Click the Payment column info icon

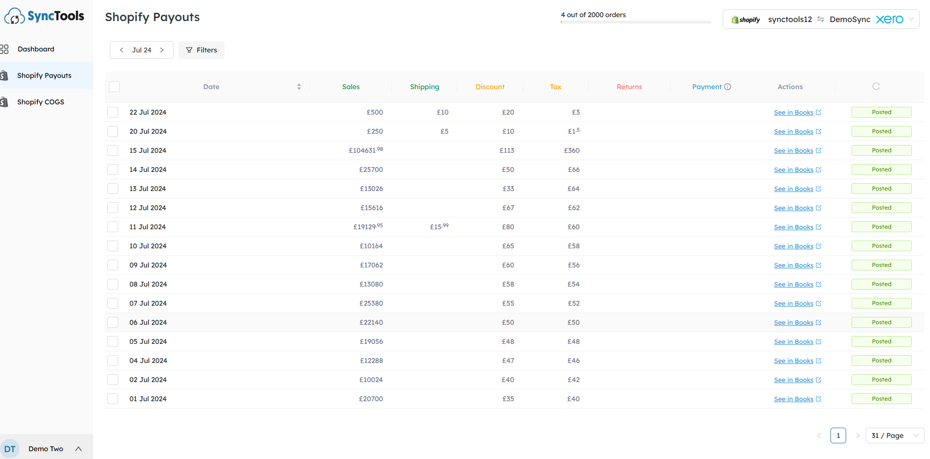[728, 87]
